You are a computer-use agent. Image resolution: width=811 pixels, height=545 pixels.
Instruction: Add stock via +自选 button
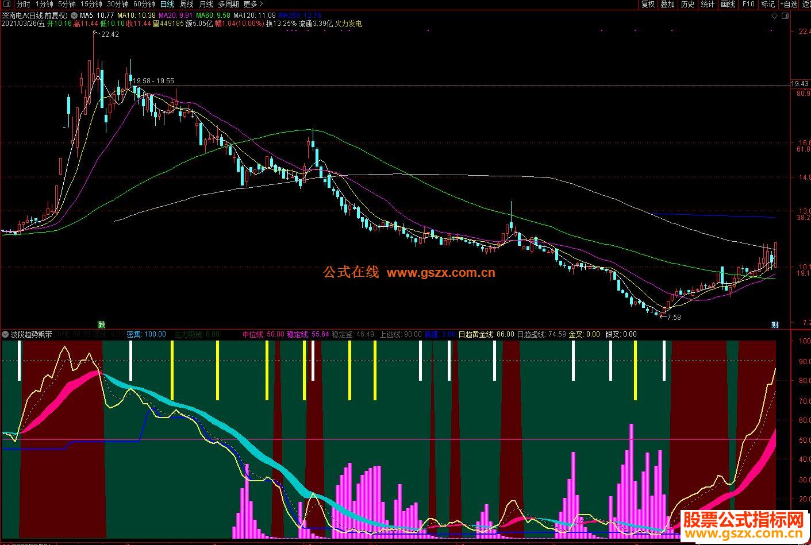789,4
